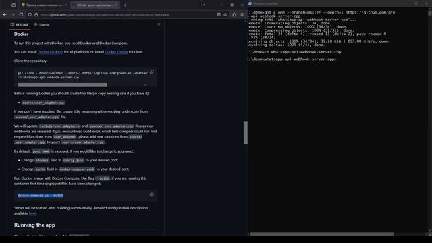Click the include/user_adapter.h inline code
432x243 pixels.
(59, 126)
